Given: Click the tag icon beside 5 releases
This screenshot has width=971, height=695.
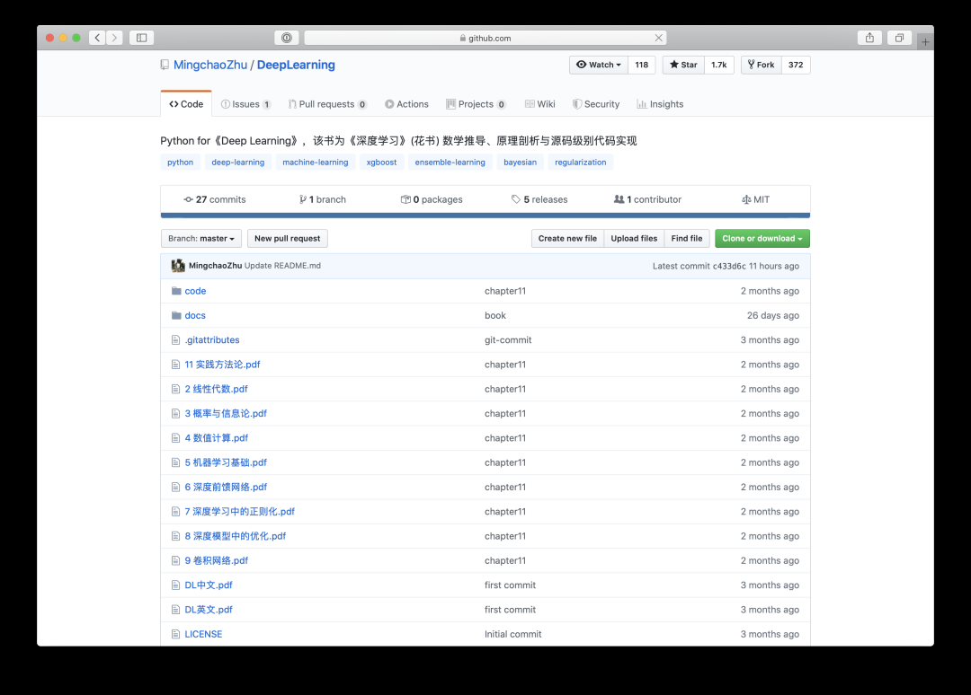Looking at the screenshot, I should tap(516, 199).
